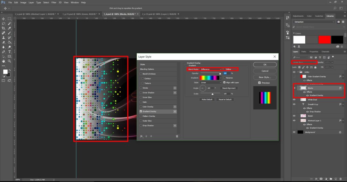Open the Extraction library dropdown
Image resolution: width=347 pixels, height=182 pixels.
click(314, 22)
